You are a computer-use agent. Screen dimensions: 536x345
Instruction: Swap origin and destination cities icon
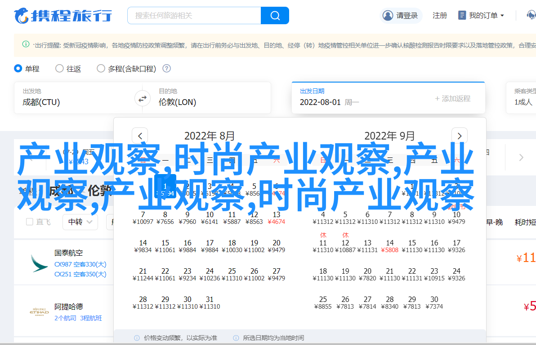click(x=142, y=99)
